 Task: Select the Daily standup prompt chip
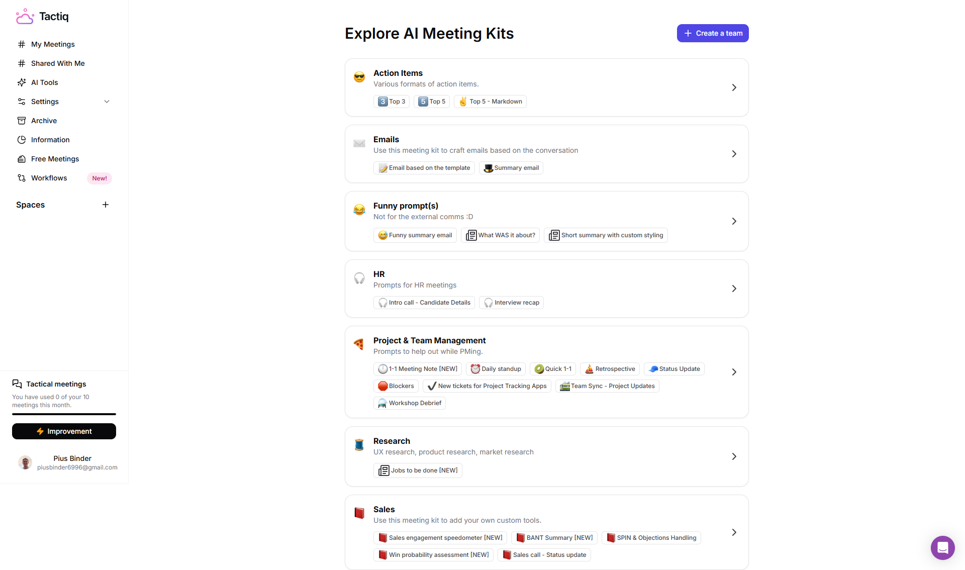coord(496,369)
